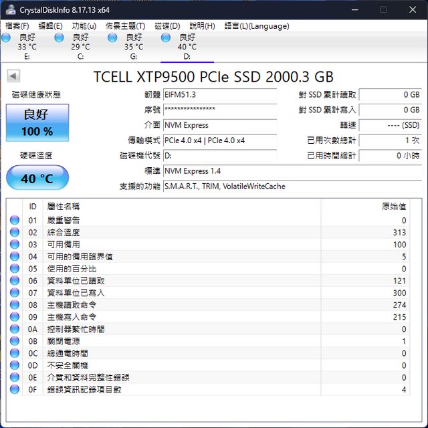Click status orb for attribute 0F row
428x428 pixels.
click(15, 389)
